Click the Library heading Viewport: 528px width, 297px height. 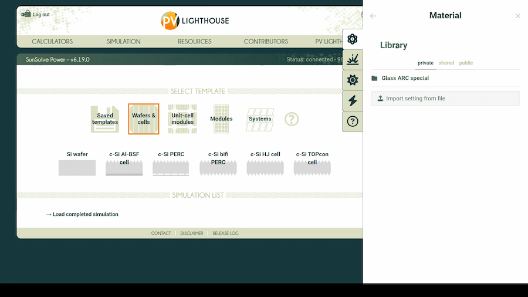(394, 45)
